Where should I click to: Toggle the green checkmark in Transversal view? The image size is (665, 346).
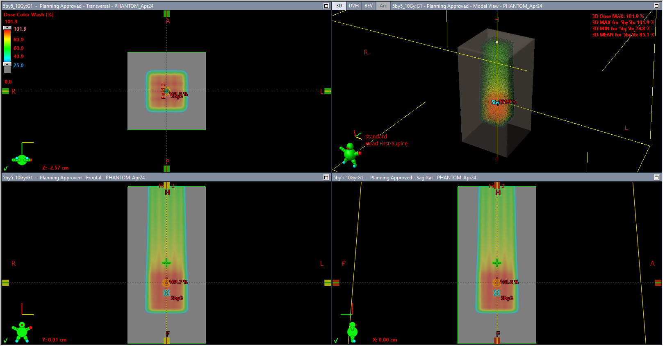(6, 168)
